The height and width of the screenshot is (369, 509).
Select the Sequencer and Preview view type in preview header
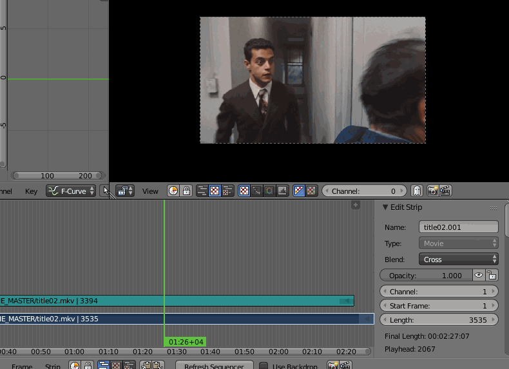pyautogui.click(x=227, y=191)
